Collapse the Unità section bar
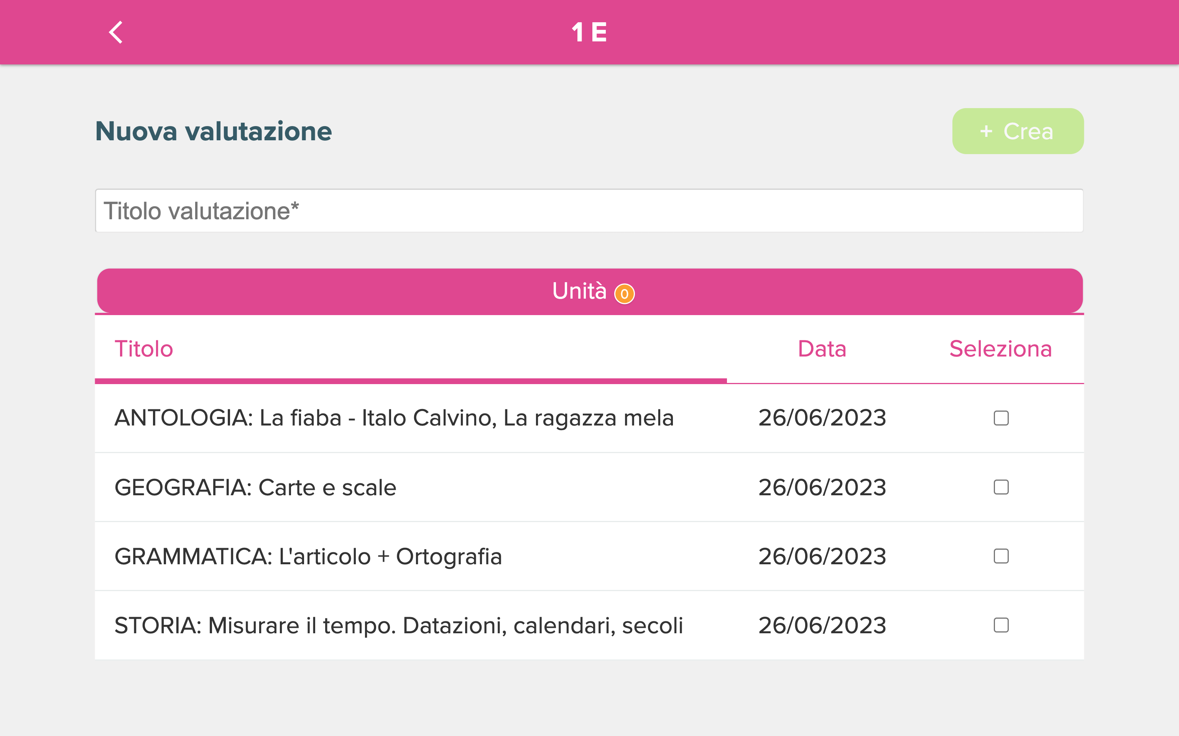The width and height of the screenshot is (1179, 736). [590, 291]
